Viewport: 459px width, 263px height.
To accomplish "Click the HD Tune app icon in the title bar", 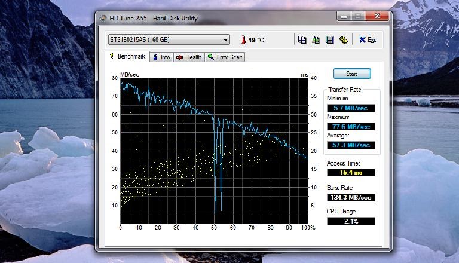I will point(103,18).
